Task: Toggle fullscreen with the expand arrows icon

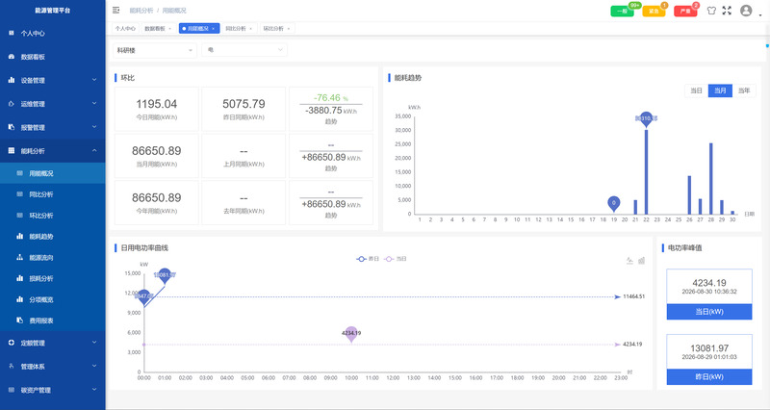Action: point(727,11)
